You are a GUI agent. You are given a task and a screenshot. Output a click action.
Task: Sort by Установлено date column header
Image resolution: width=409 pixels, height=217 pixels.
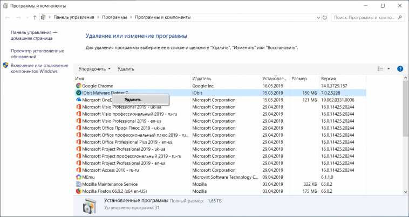(276, 79)
